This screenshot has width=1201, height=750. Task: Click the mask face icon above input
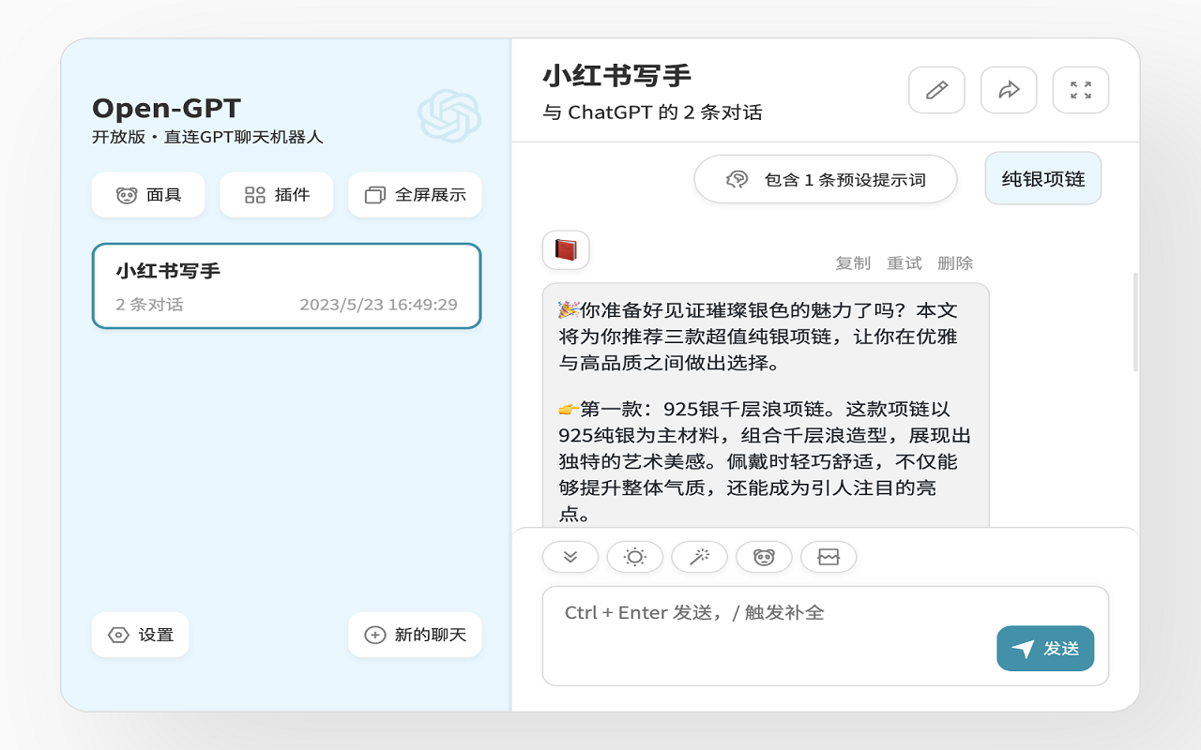click(764, 557)
